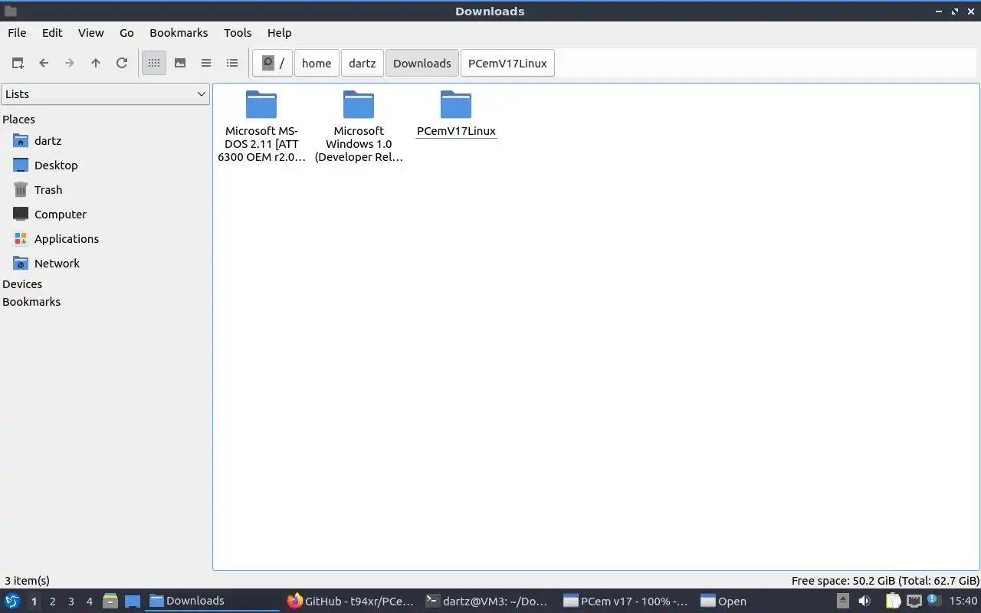Open the volume control tray icon
The image size is (981, 613).
tap(865, 602)
